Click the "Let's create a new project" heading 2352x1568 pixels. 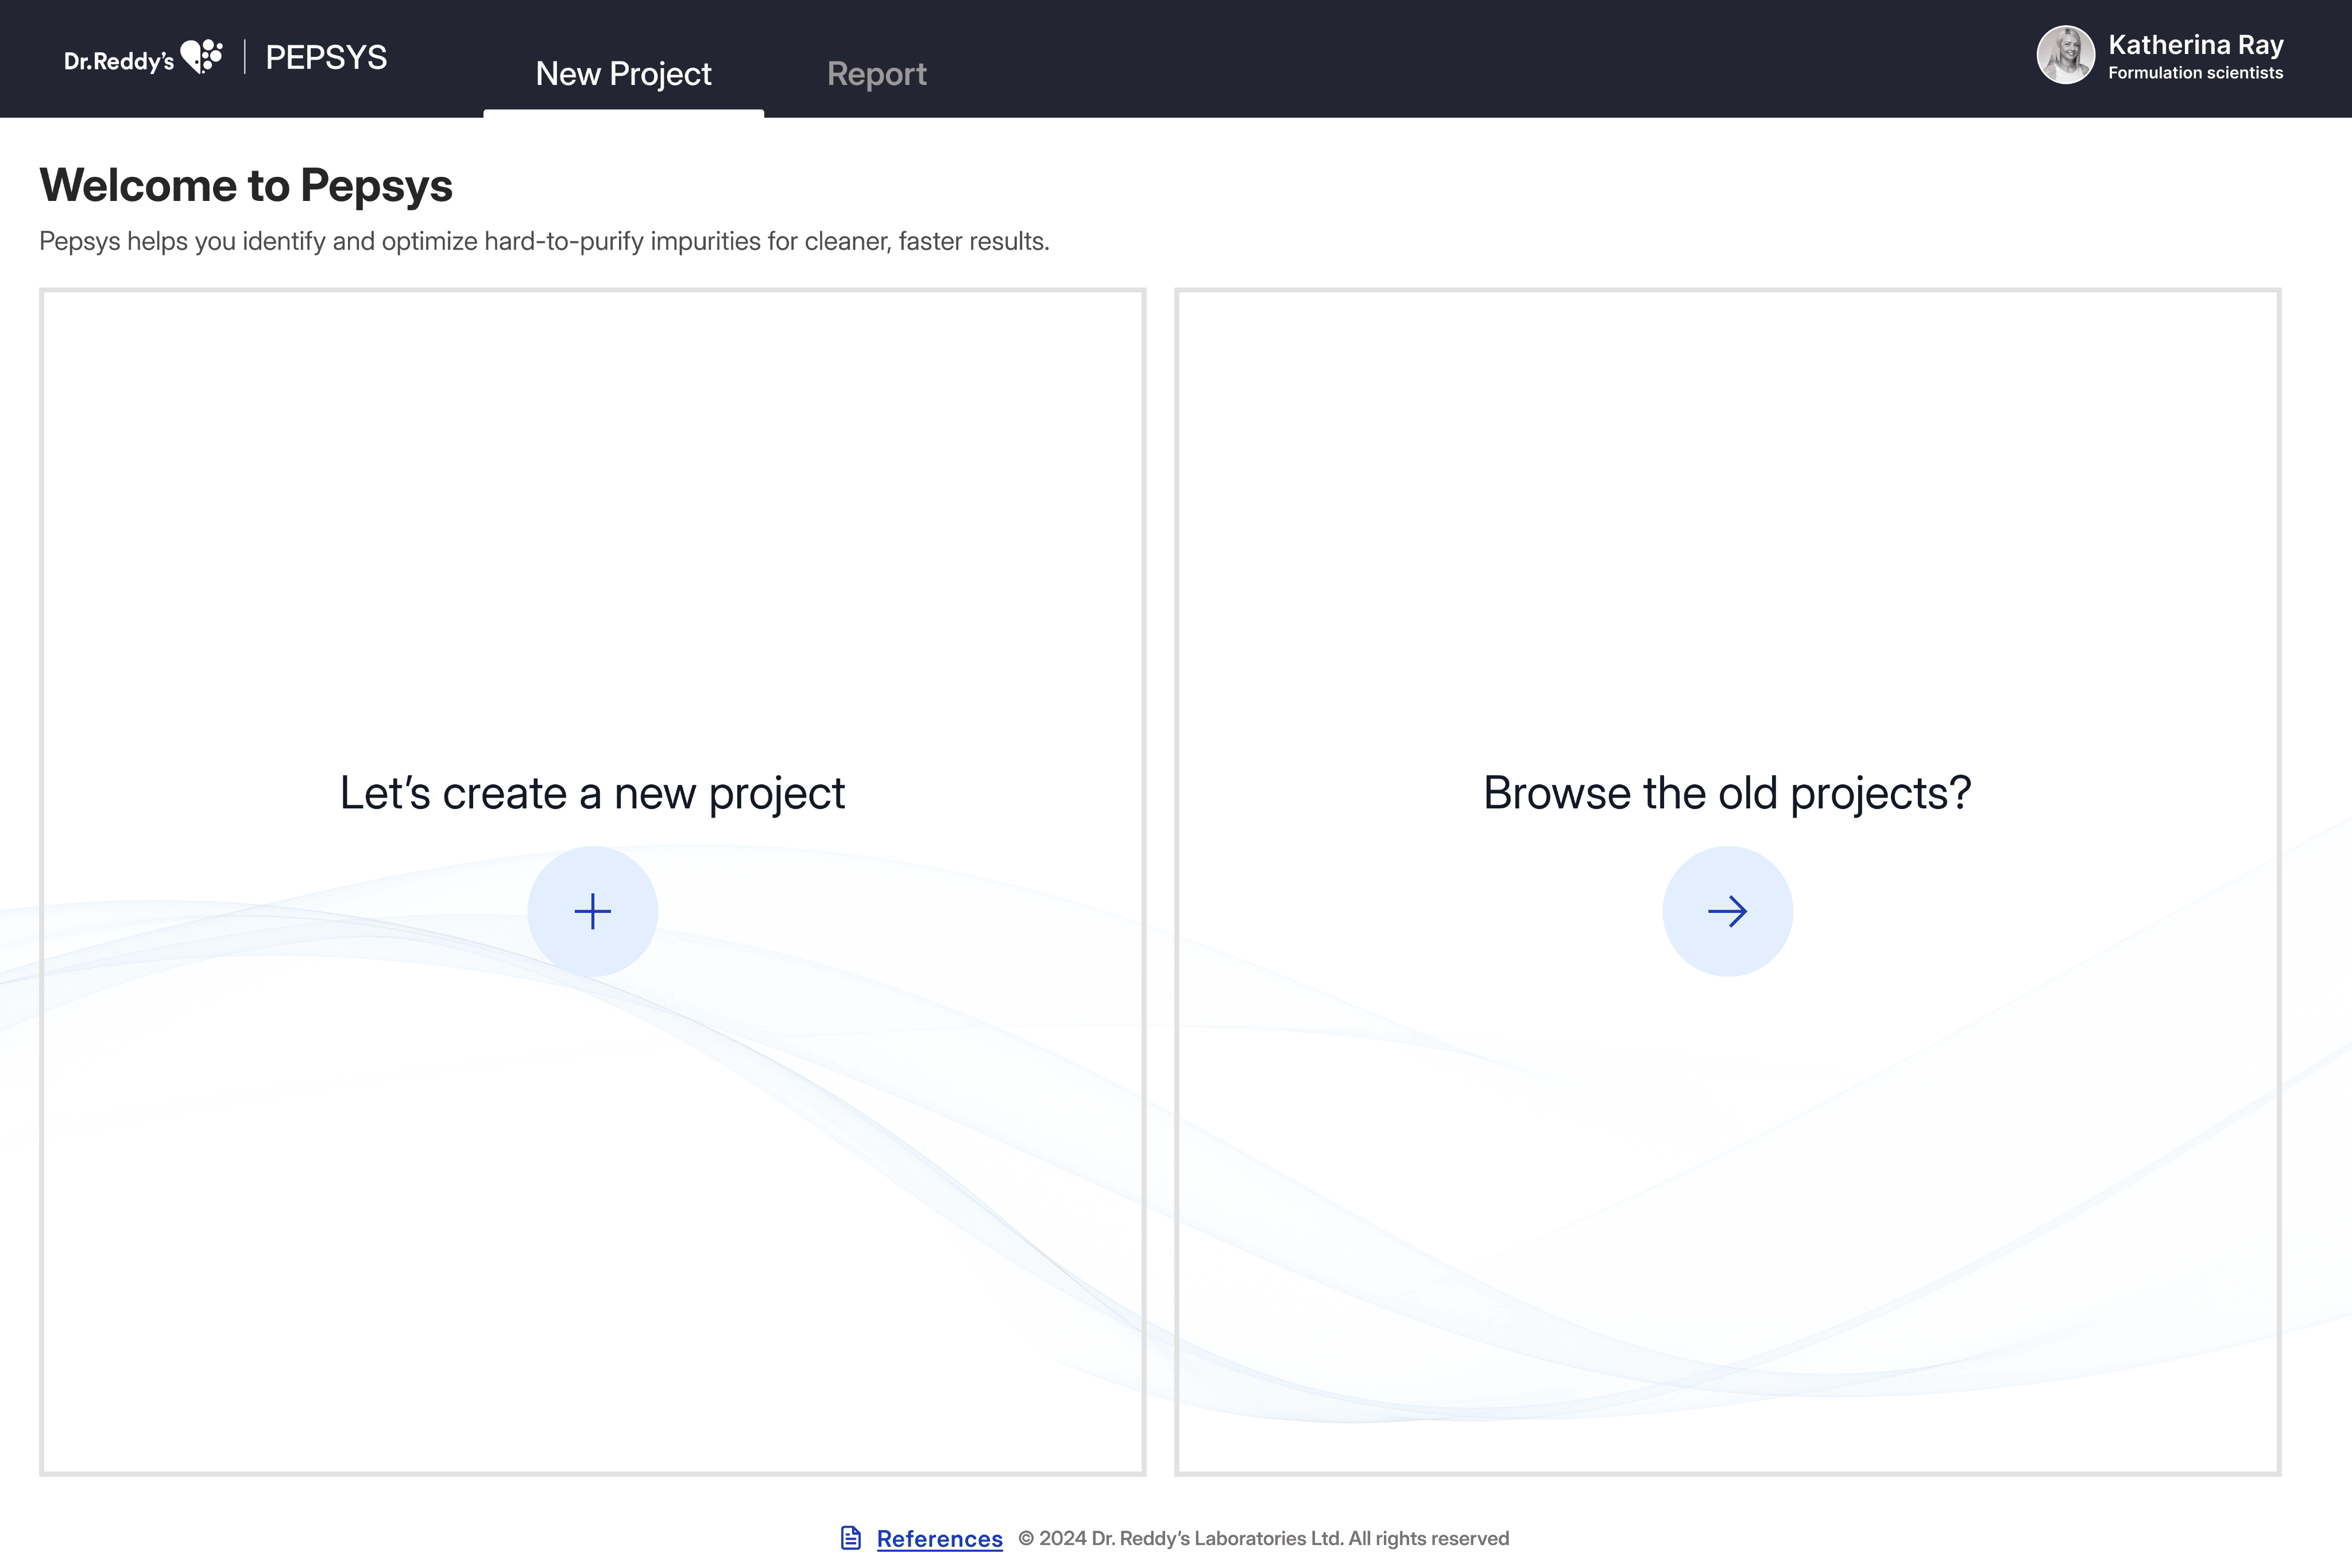point(592,793)
